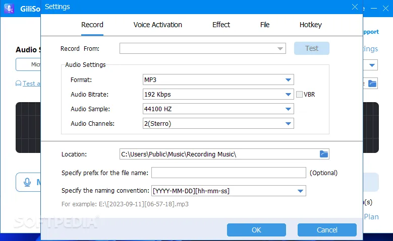Browse for the recording location folder
Image resolution: width=393 pixels, height=241 pixels.
coord(324,154)
